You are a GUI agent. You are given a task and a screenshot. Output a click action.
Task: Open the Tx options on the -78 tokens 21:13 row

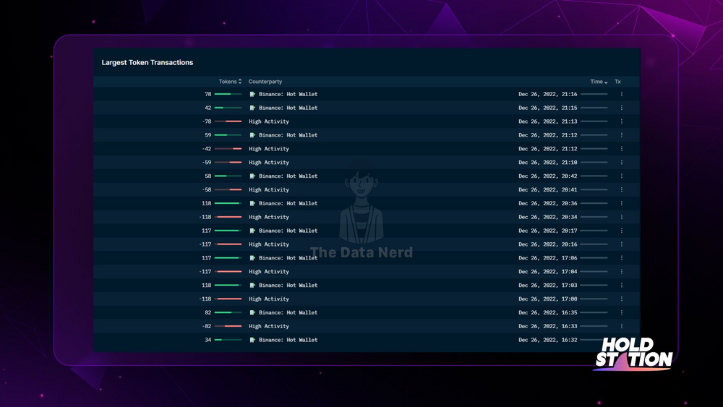point(622,121)
